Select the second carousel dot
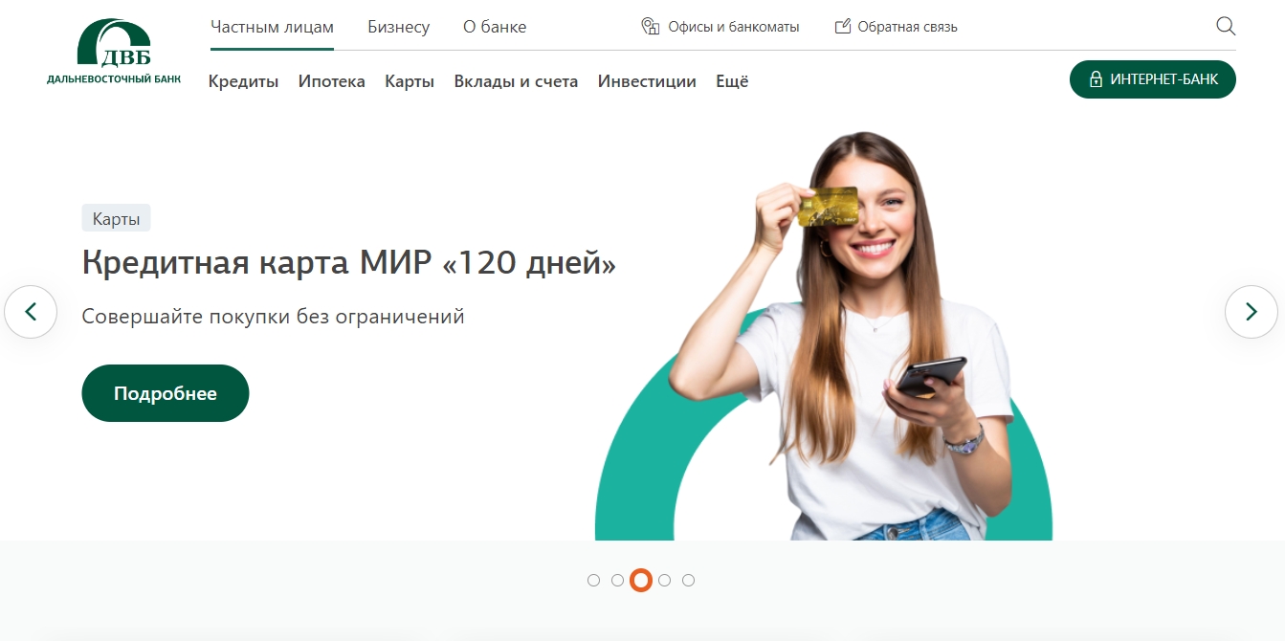The height and width of the screenshot is (641, 1285). (617, 580)
